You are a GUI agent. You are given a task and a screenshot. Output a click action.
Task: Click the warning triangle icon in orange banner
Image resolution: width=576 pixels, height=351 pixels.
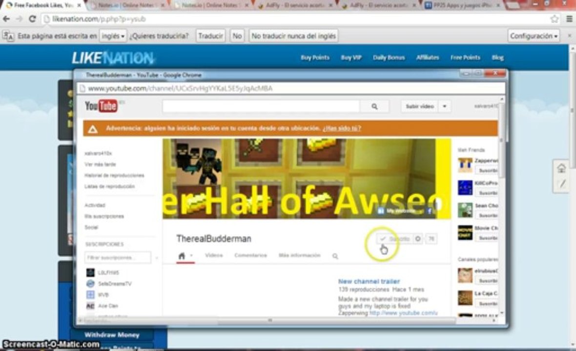(x=93, y=129)
